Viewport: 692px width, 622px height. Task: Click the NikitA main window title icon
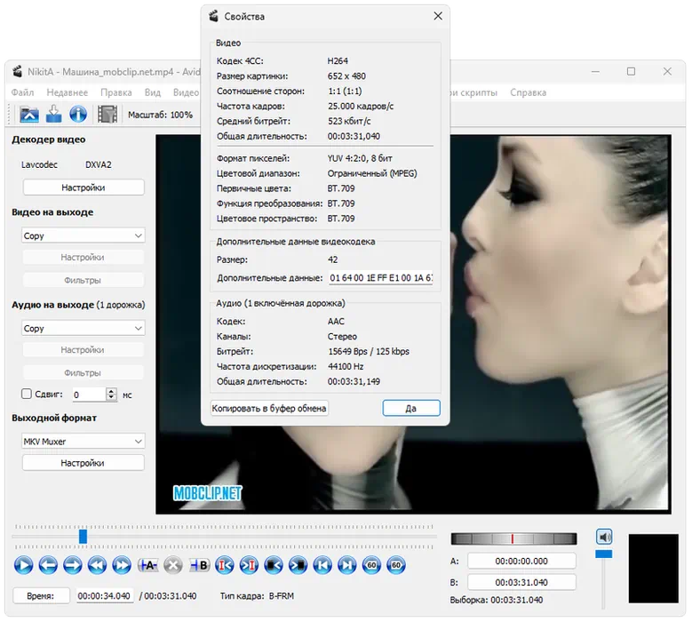17,71
